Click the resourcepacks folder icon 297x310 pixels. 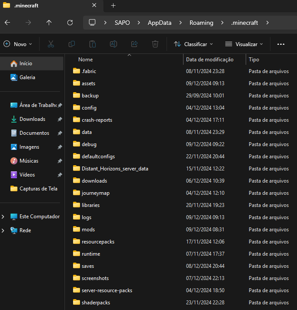pyautogui.click(x=77, y=241)
